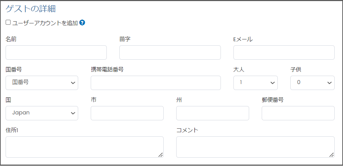Click the コメント textarea resize handle
The height and width of the screenshot is (166, 343).
coord(331,154)
